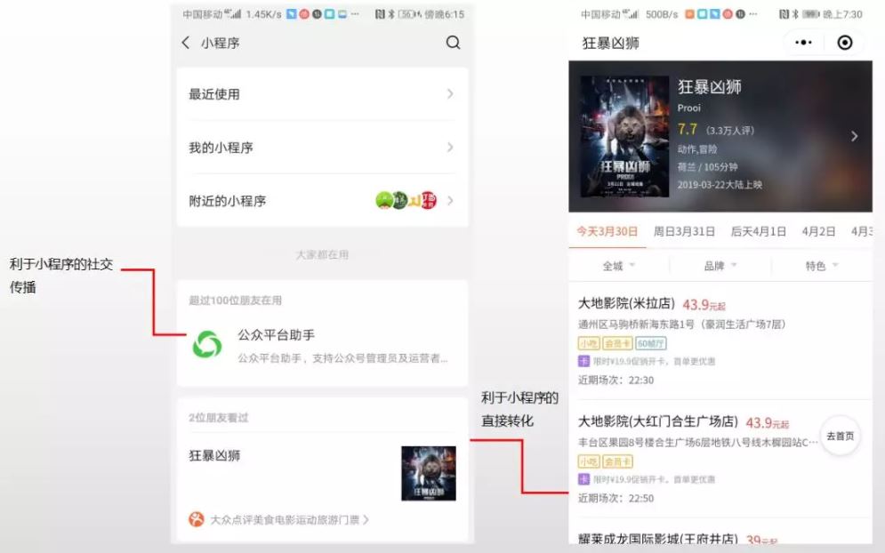Tap the back arrow beside 小程序

(186, 43)
